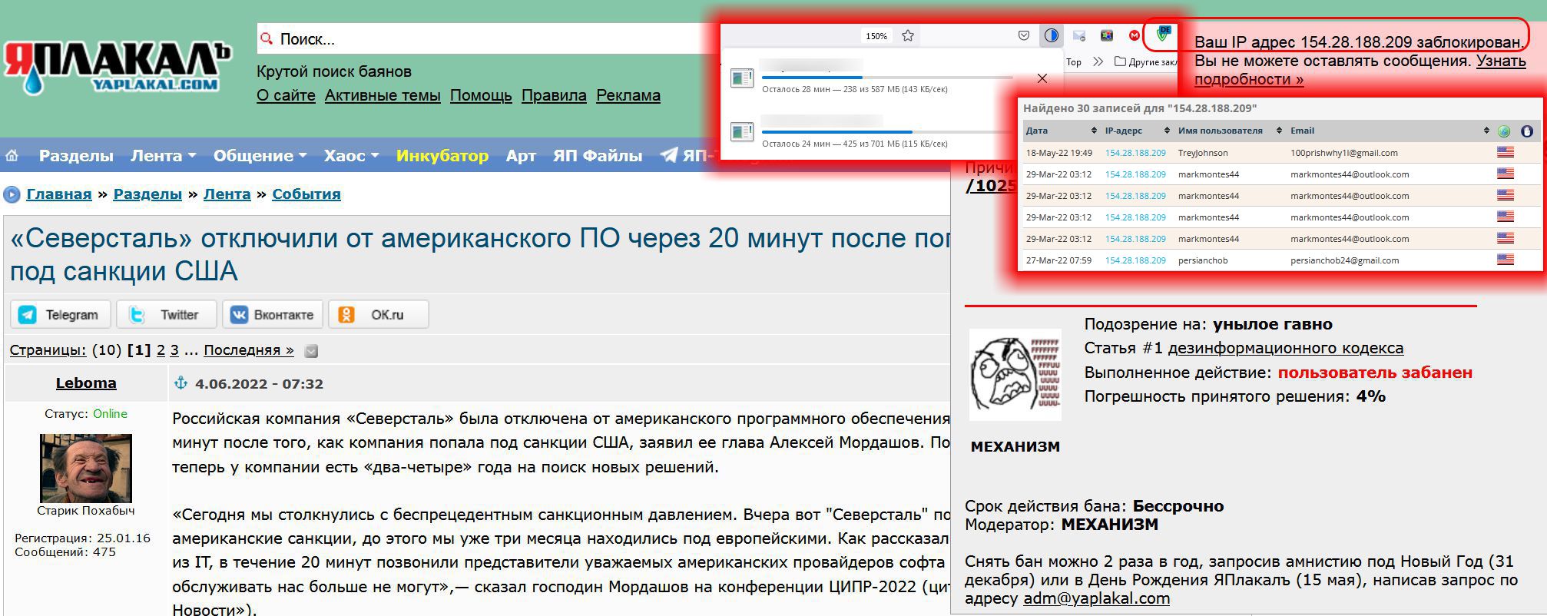
Task: Expand the Хаос navigation dropdown
Action: point(352,156)
